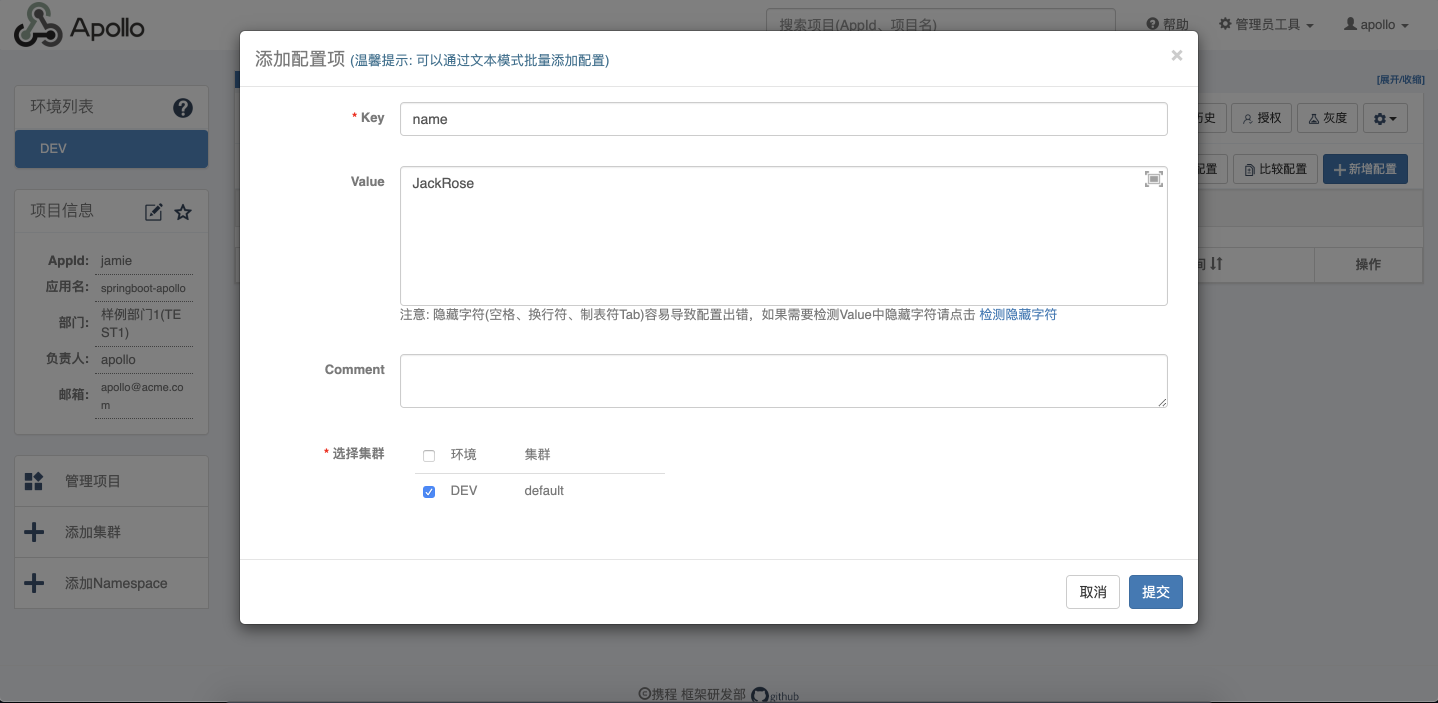Select the DEV environment tab
Screen dimensions: 1438x703
click(111, 148)
